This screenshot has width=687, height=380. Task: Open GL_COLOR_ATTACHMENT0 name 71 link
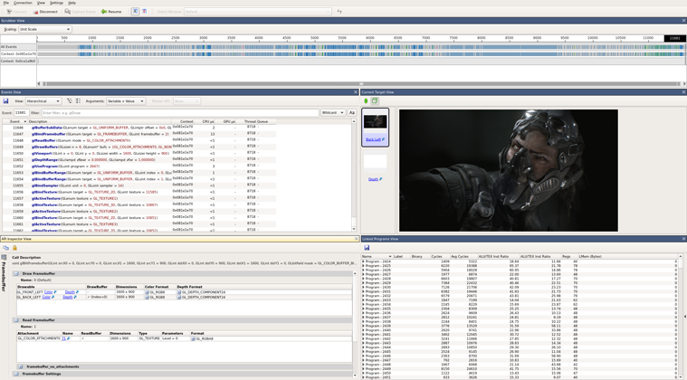click(x=63, y=338)
